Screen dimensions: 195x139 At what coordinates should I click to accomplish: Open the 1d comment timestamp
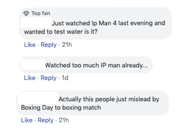pos(65,78)
